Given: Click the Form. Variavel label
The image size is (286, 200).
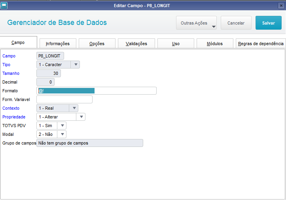Looking at the screenshot, I should coord(16,99).
